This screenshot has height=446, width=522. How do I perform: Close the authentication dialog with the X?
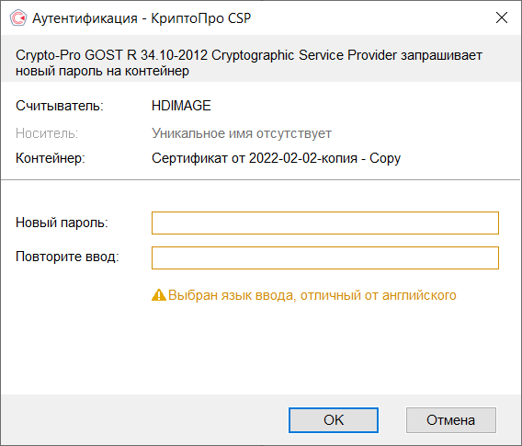(502, 17)
